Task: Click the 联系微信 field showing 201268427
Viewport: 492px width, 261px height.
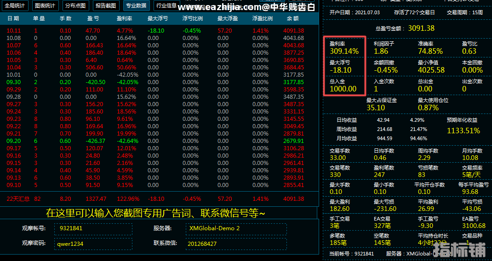Action: click(236, 244)
